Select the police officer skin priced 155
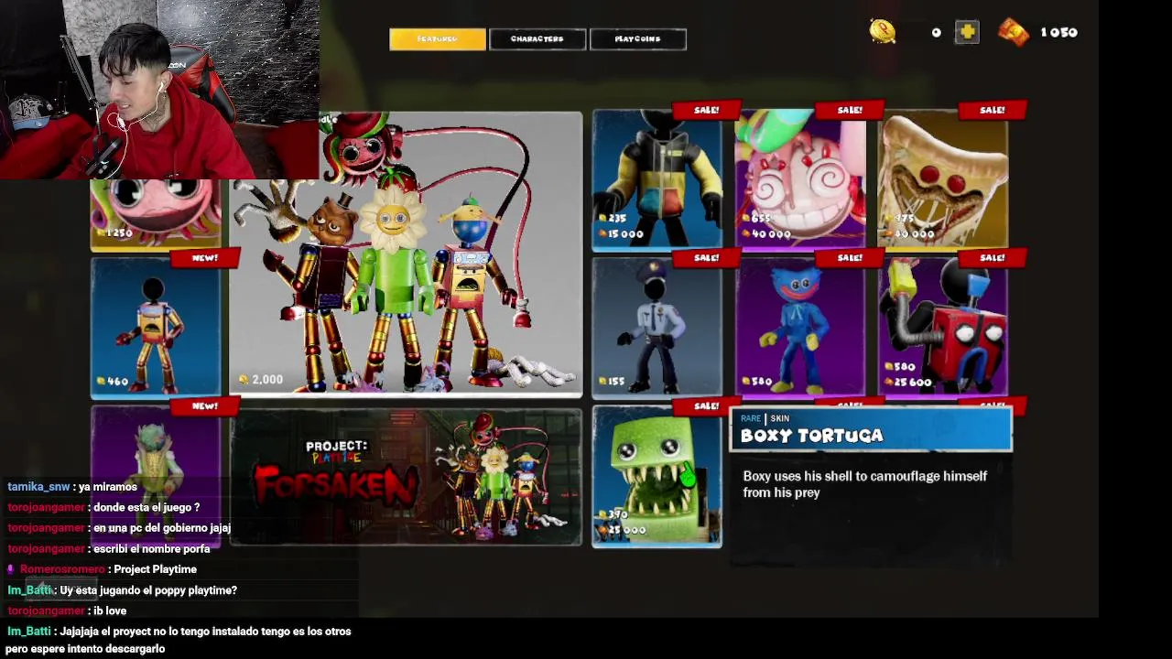 [657, 328]
